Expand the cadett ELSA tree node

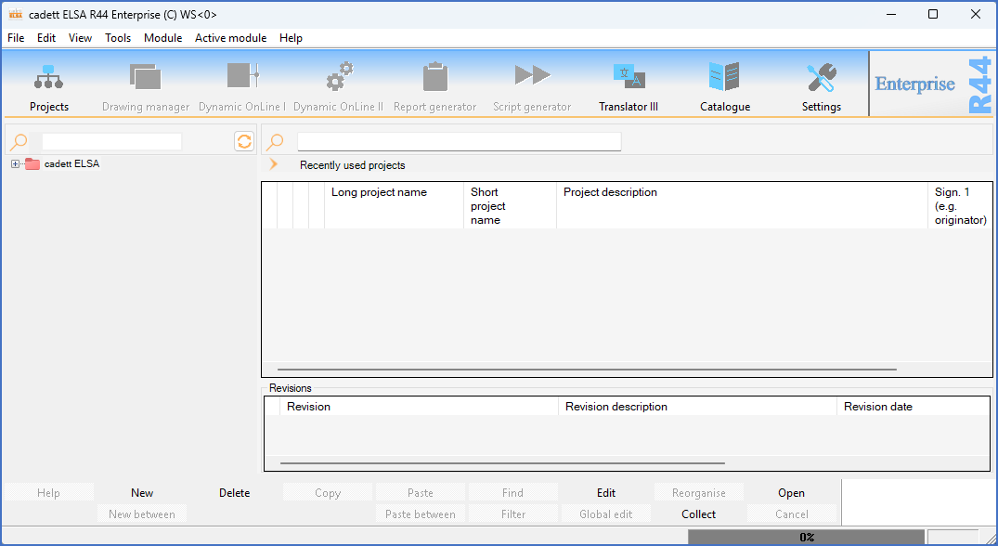[x=15, y=164]
